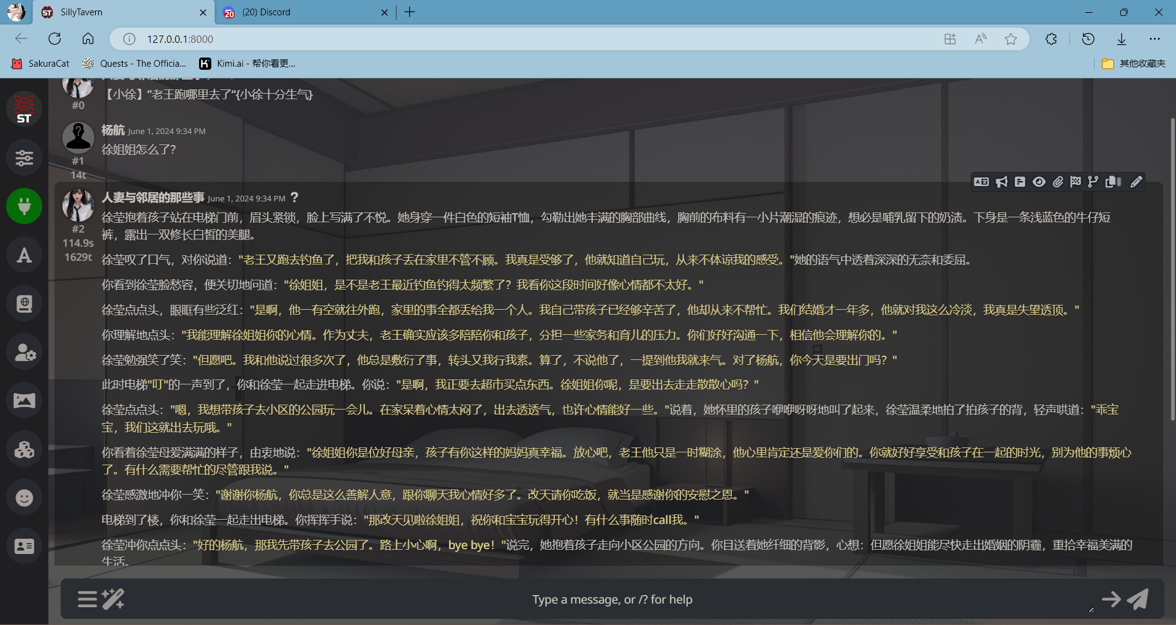Open the user settings icon
Viewport: 1176px width, 625px height.
[24, 353]
